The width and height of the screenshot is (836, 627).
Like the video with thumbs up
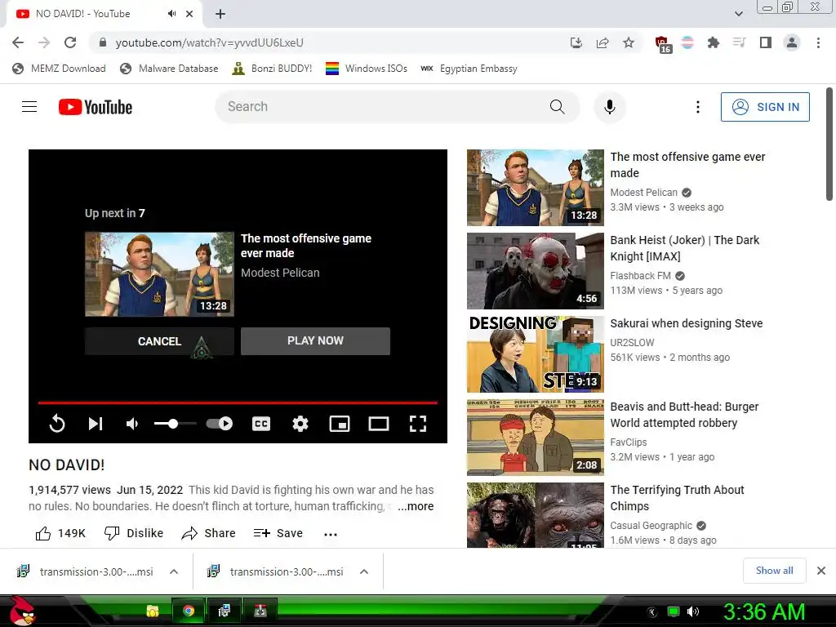[x=60, y=533]
